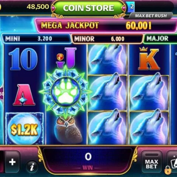This screenshot has width=177, height=177.
Task: Click the green wolf paw scatter symbol
Action: pos(66,92)
